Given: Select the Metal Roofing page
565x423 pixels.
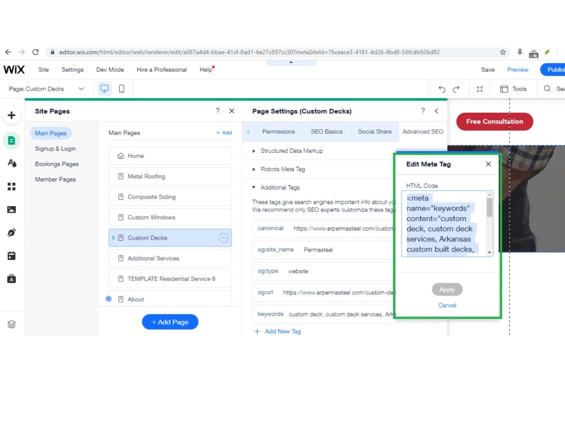Looking at the screenshot, I should pyautogui.click(x=170, y=176).
